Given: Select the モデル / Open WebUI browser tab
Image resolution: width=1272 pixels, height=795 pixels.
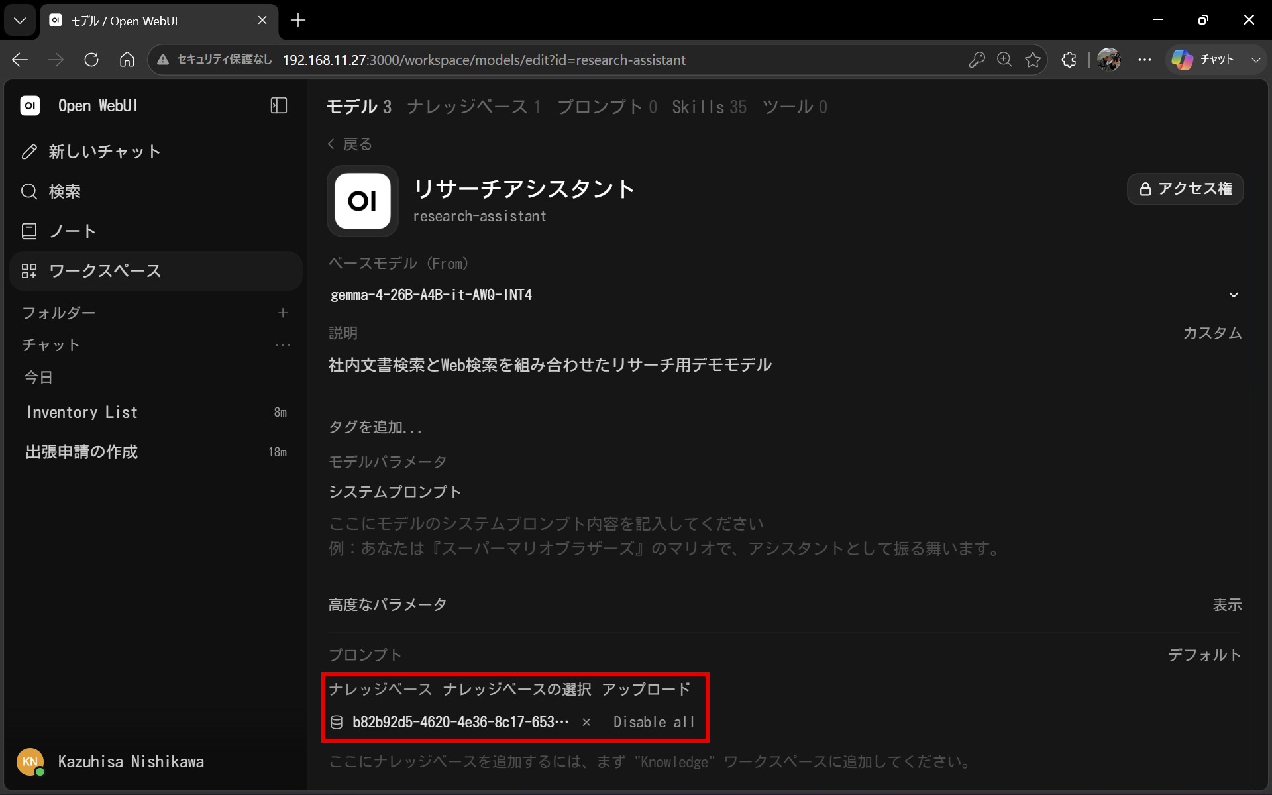Looking at the screenshot, I should tap(159, 21).
